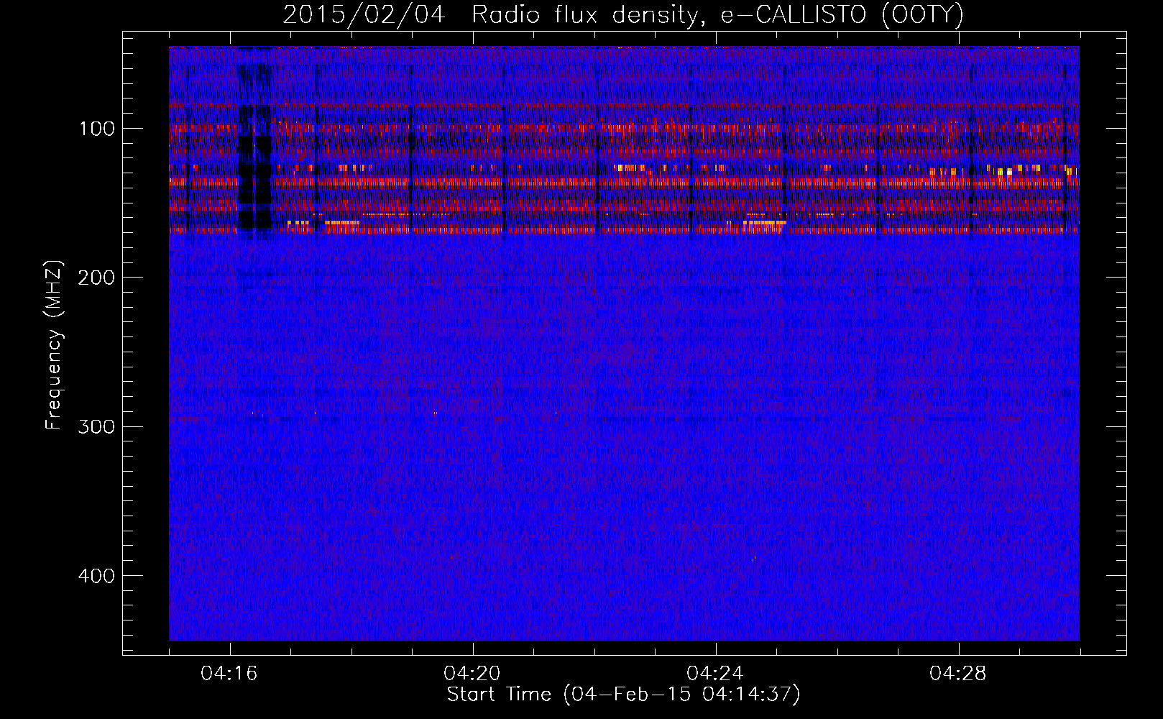Viewport: 1163px width, 719px height.
Task: Click the '400' frequency tick label
Action: coord(96,576)
